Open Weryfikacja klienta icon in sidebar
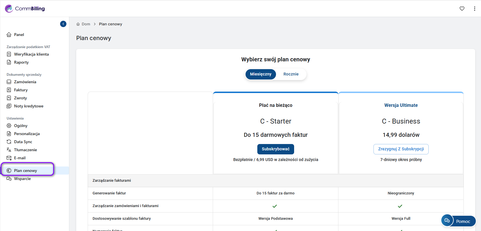The image size is (481, 231). (x=9, y=54)
